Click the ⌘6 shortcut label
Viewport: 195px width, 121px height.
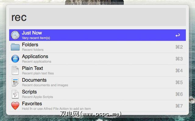click(x=179, y=94)
